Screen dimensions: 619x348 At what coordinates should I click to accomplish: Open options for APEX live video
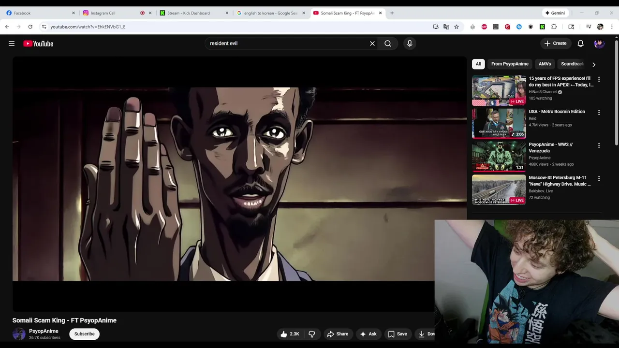(x=599, y=79)
